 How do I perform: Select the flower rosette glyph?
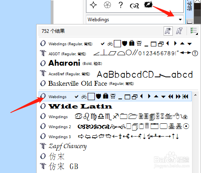click(x=107, y=5)
